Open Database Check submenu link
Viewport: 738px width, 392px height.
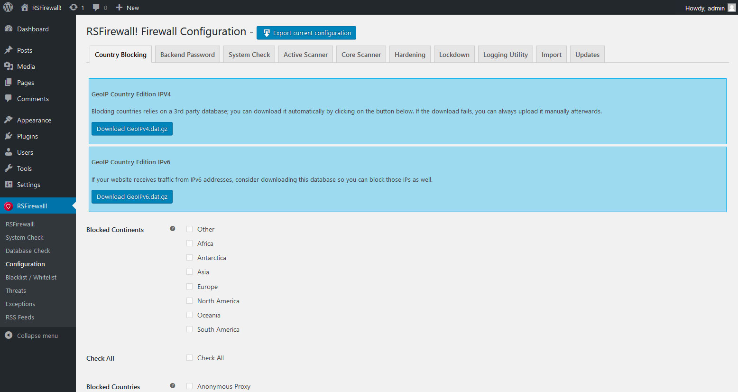coord(28,251)
